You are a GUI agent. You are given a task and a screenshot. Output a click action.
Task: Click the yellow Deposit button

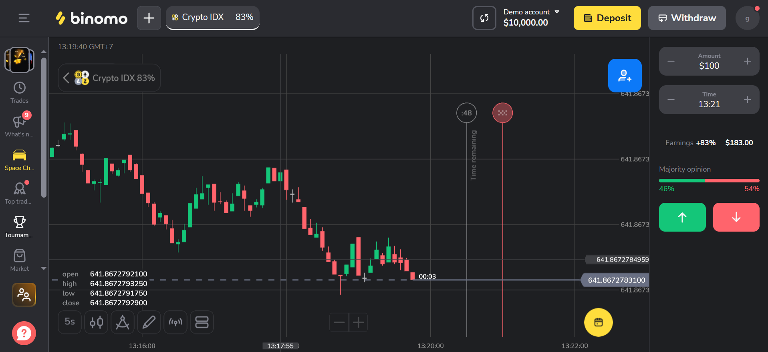[x=607, y=18]
